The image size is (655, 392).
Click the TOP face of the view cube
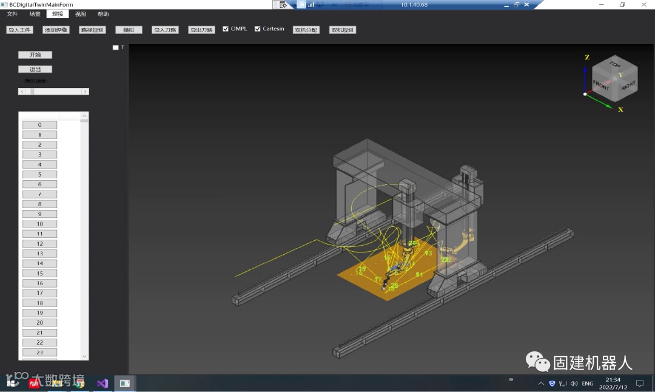click(x=615, y=64)
